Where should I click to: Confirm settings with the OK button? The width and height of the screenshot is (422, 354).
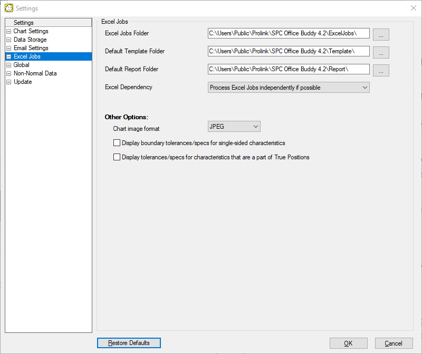tap(348, 343)
